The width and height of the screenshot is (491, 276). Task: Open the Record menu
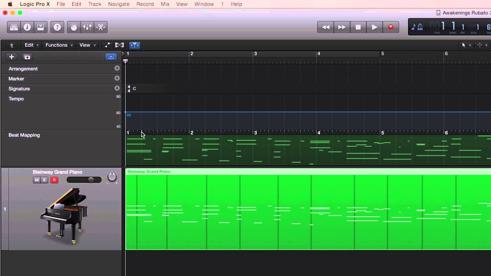tap(145, 4)
